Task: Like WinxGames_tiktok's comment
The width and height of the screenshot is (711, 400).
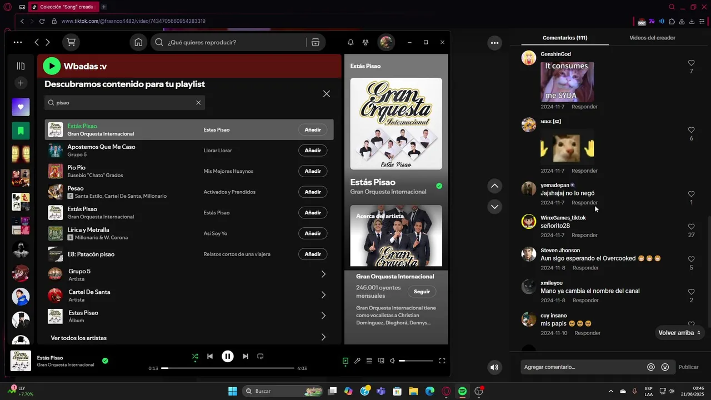Action: [691, 227]
